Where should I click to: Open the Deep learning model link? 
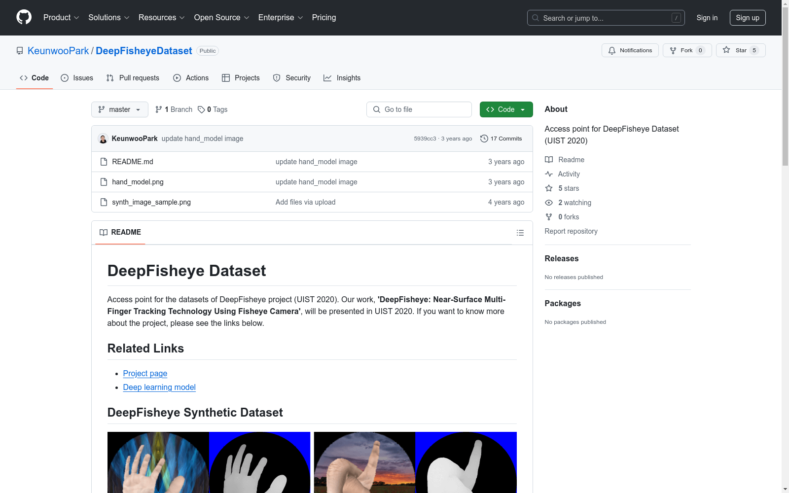point(159,387)
